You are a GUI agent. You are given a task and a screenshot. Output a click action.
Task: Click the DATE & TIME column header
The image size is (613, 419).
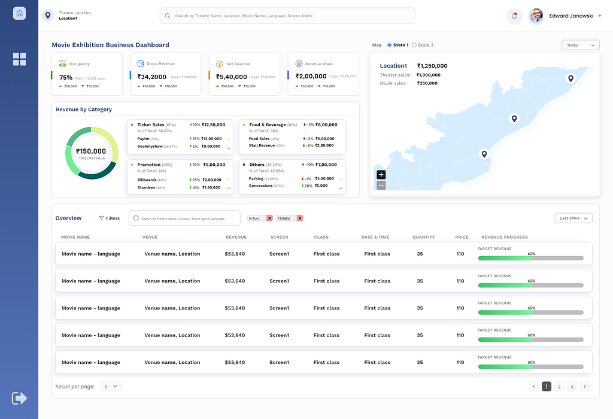pos(375,237)
